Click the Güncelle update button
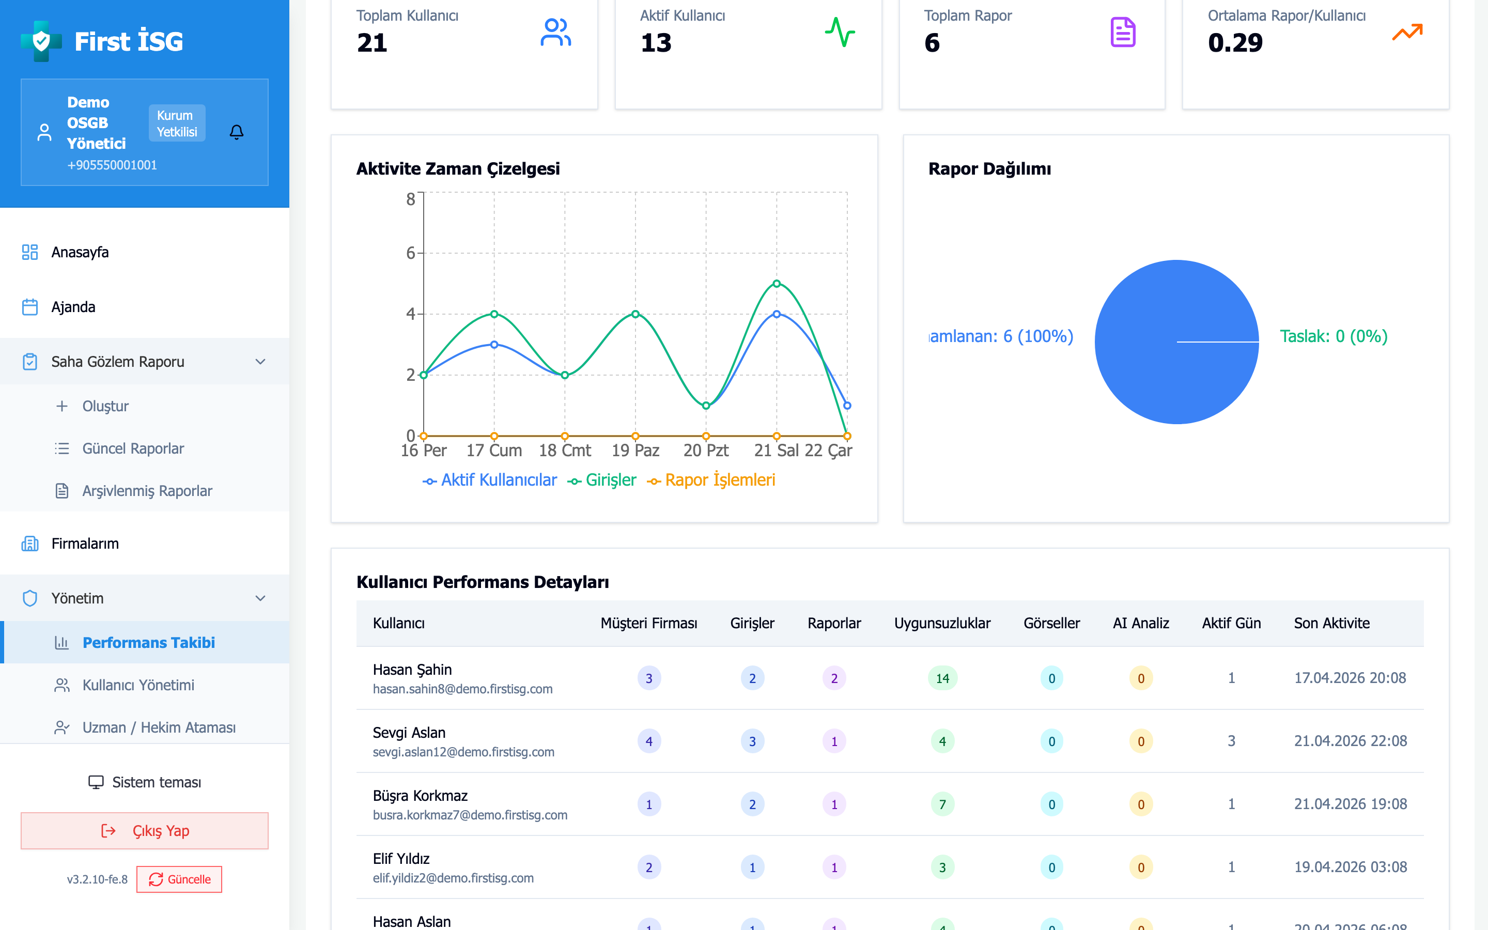The height and width of the screenshot is (930, 1488). (x=180, y=879)
